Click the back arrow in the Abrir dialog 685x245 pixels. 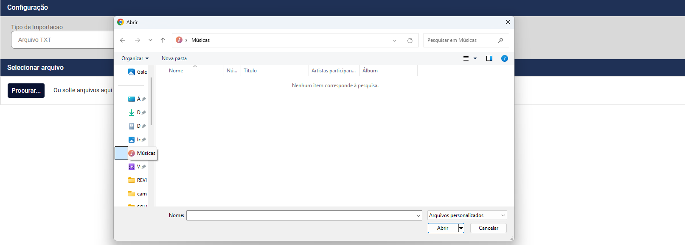click(123, 40)
